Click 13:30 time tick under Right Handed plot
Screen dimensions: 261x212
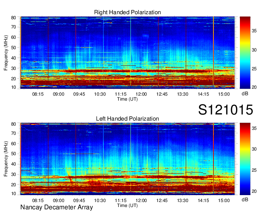(183, 94)
